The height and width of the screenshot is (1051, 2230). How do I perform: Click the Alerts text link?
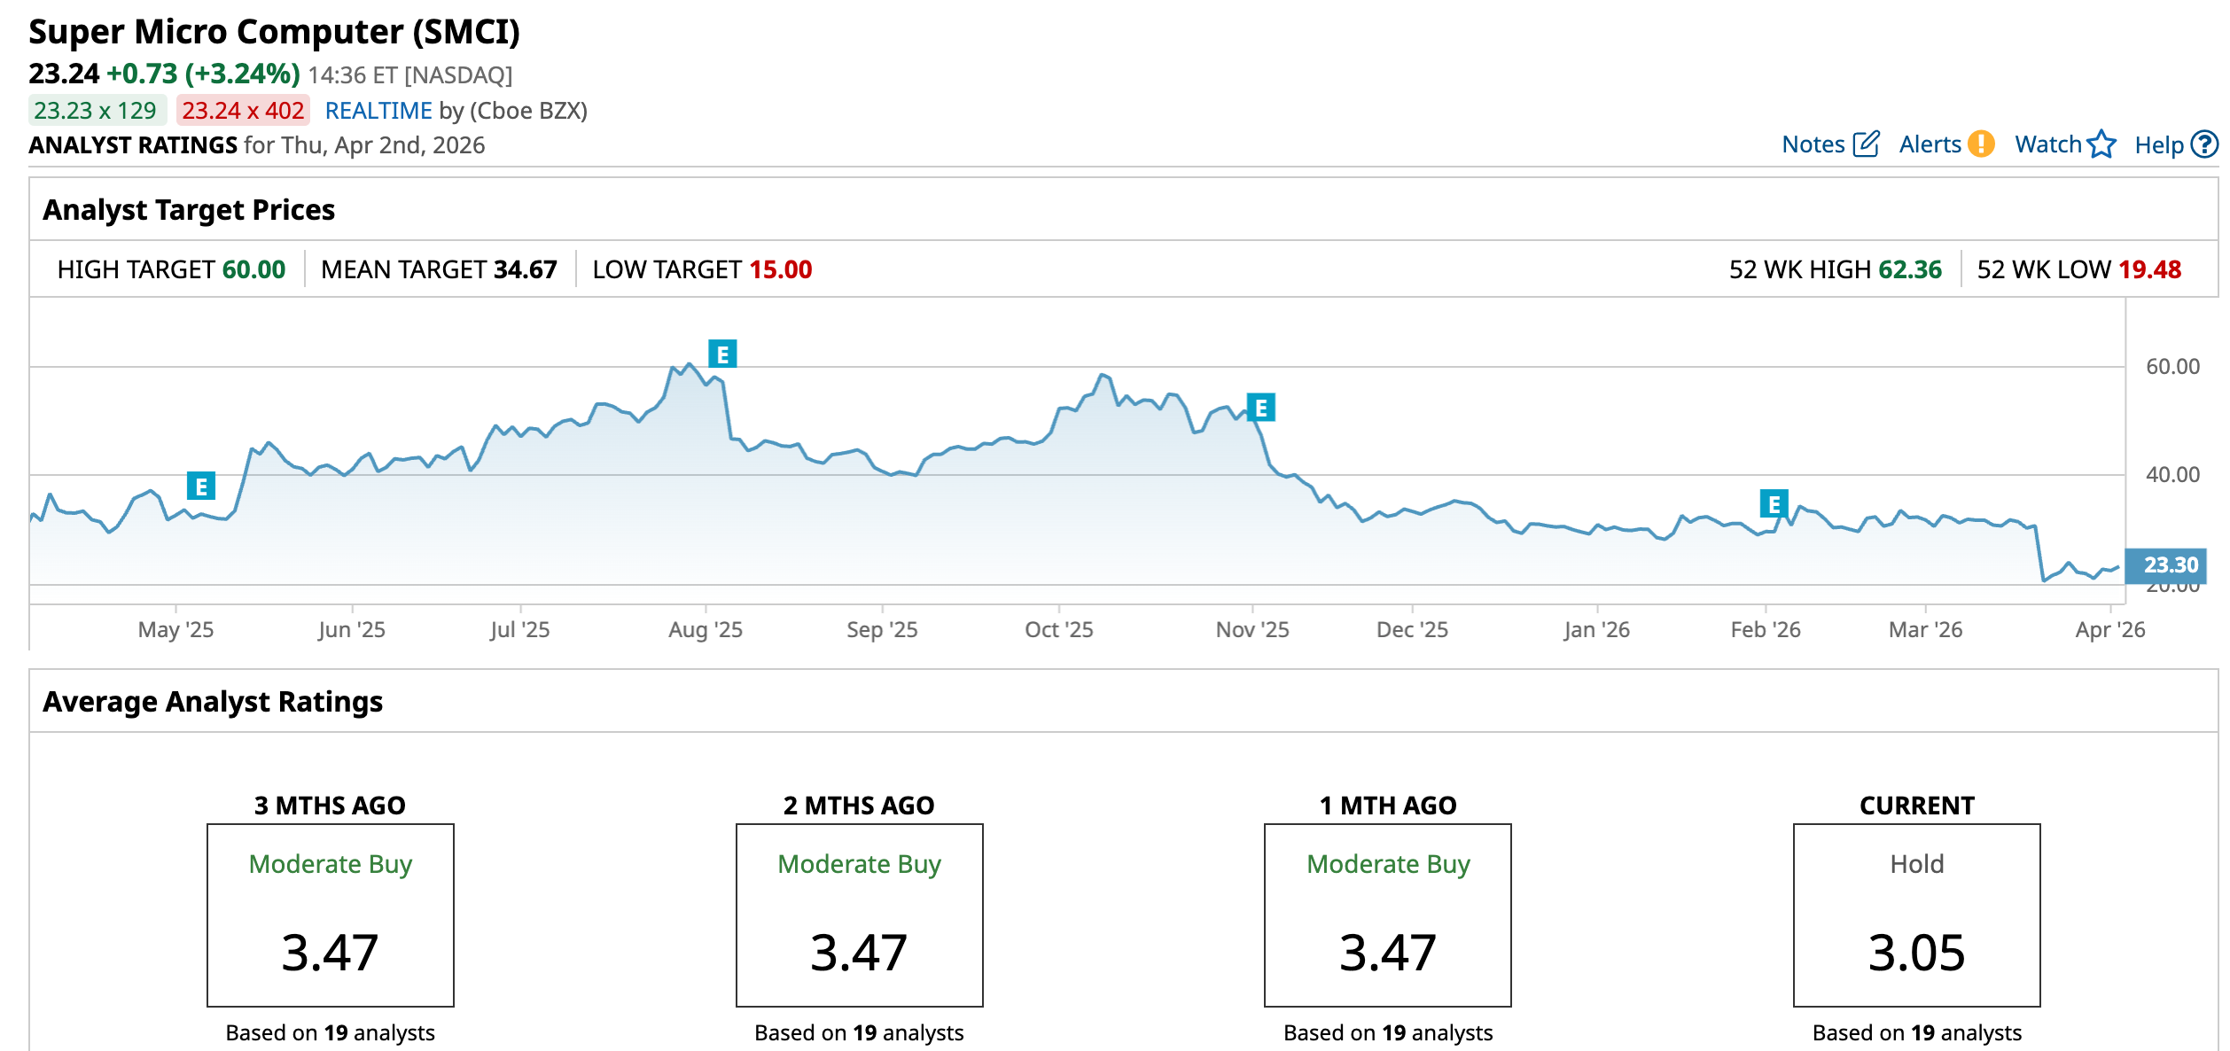(x=1930, y=144)
